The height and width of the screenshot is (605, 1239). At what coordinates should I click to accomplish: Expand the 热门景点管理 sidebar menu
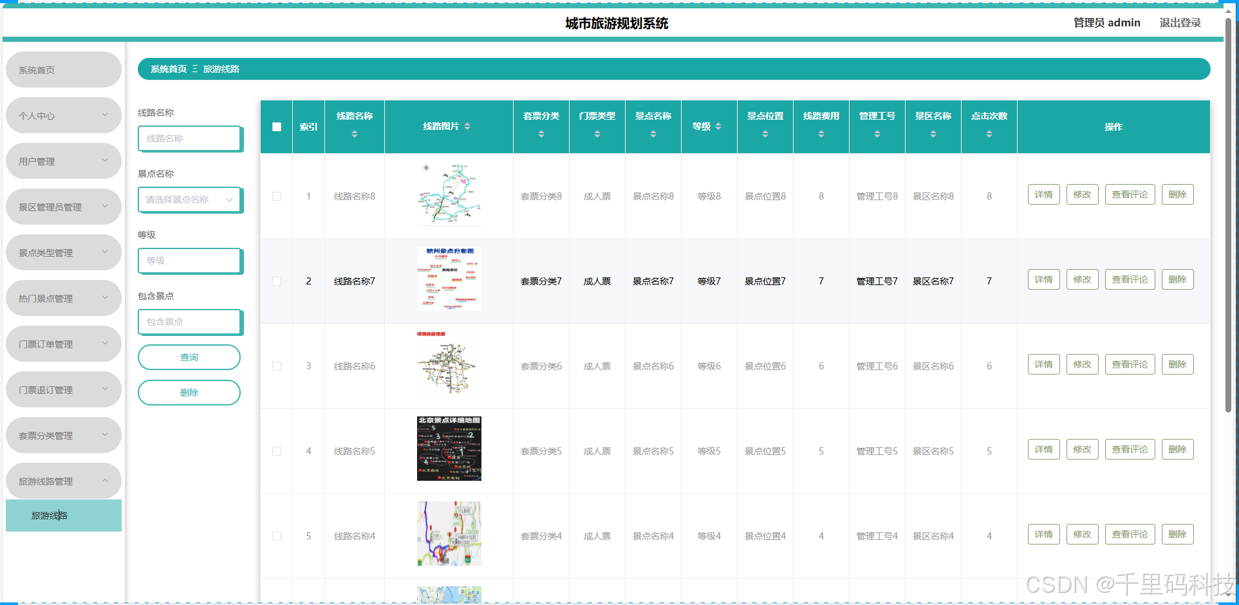click(x=64, y=298)
